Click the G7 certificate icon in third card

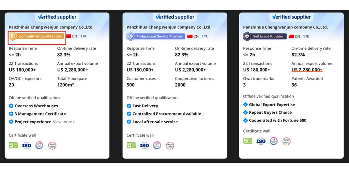coord(274,141)
